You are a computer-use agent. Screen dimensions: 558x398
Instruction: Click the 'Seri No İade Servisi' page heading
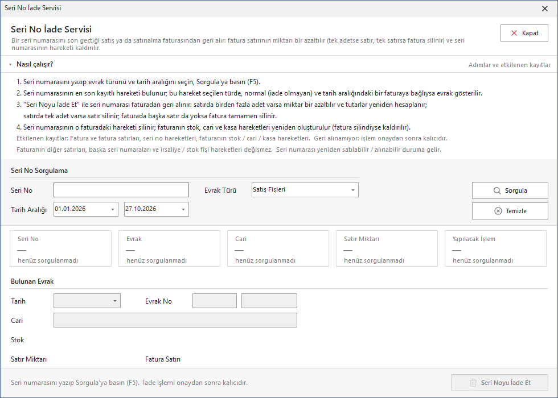tap(51, 29)
